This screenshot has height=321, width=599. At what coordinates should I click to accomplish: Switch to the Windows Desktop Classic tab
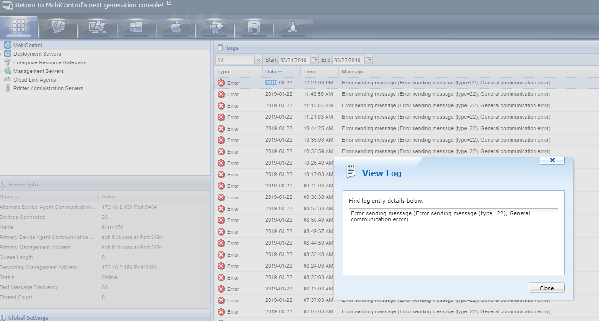[x=97, y=28]
